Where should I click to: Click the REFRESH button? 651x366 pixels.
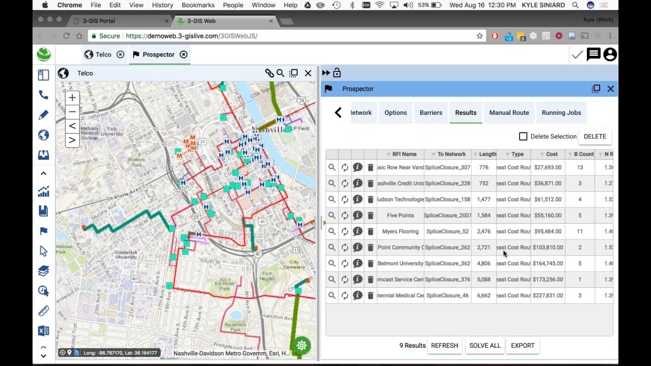445,346
